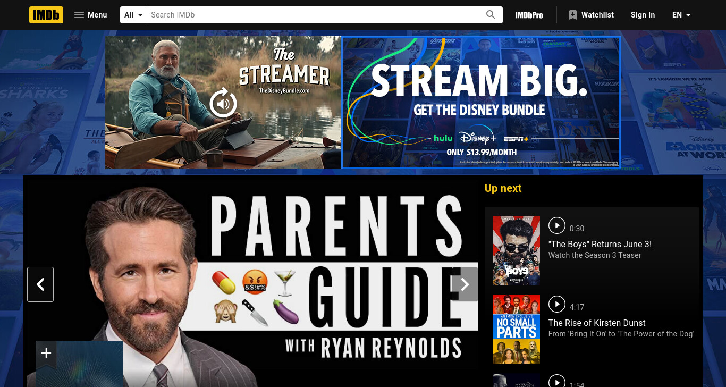Image resolution: width=726 pixels, height=387 pixels.
Task: Open the Watchlist
Action: coord(591,15)
